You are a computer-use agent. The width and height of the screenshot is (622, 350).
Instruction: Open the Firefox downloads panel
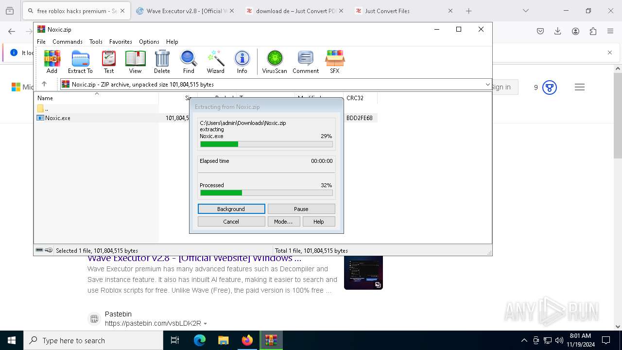(558, 31)
